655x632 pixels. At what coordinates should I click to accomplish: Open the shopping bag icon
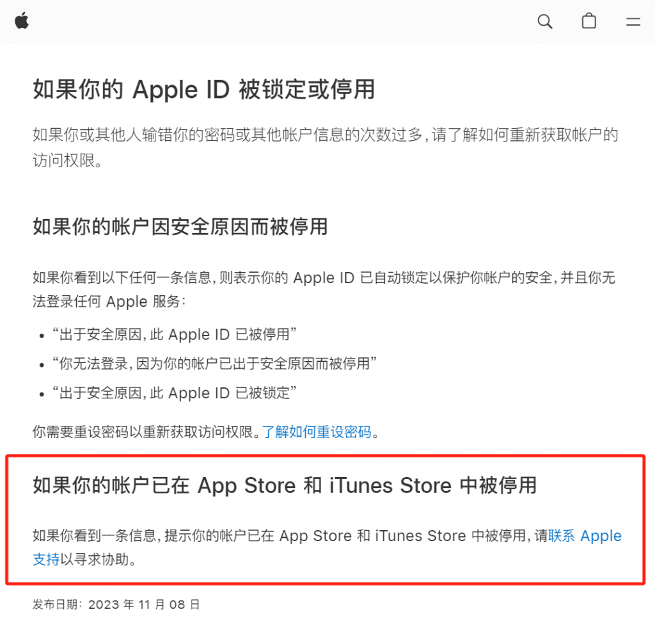[589, 21]
